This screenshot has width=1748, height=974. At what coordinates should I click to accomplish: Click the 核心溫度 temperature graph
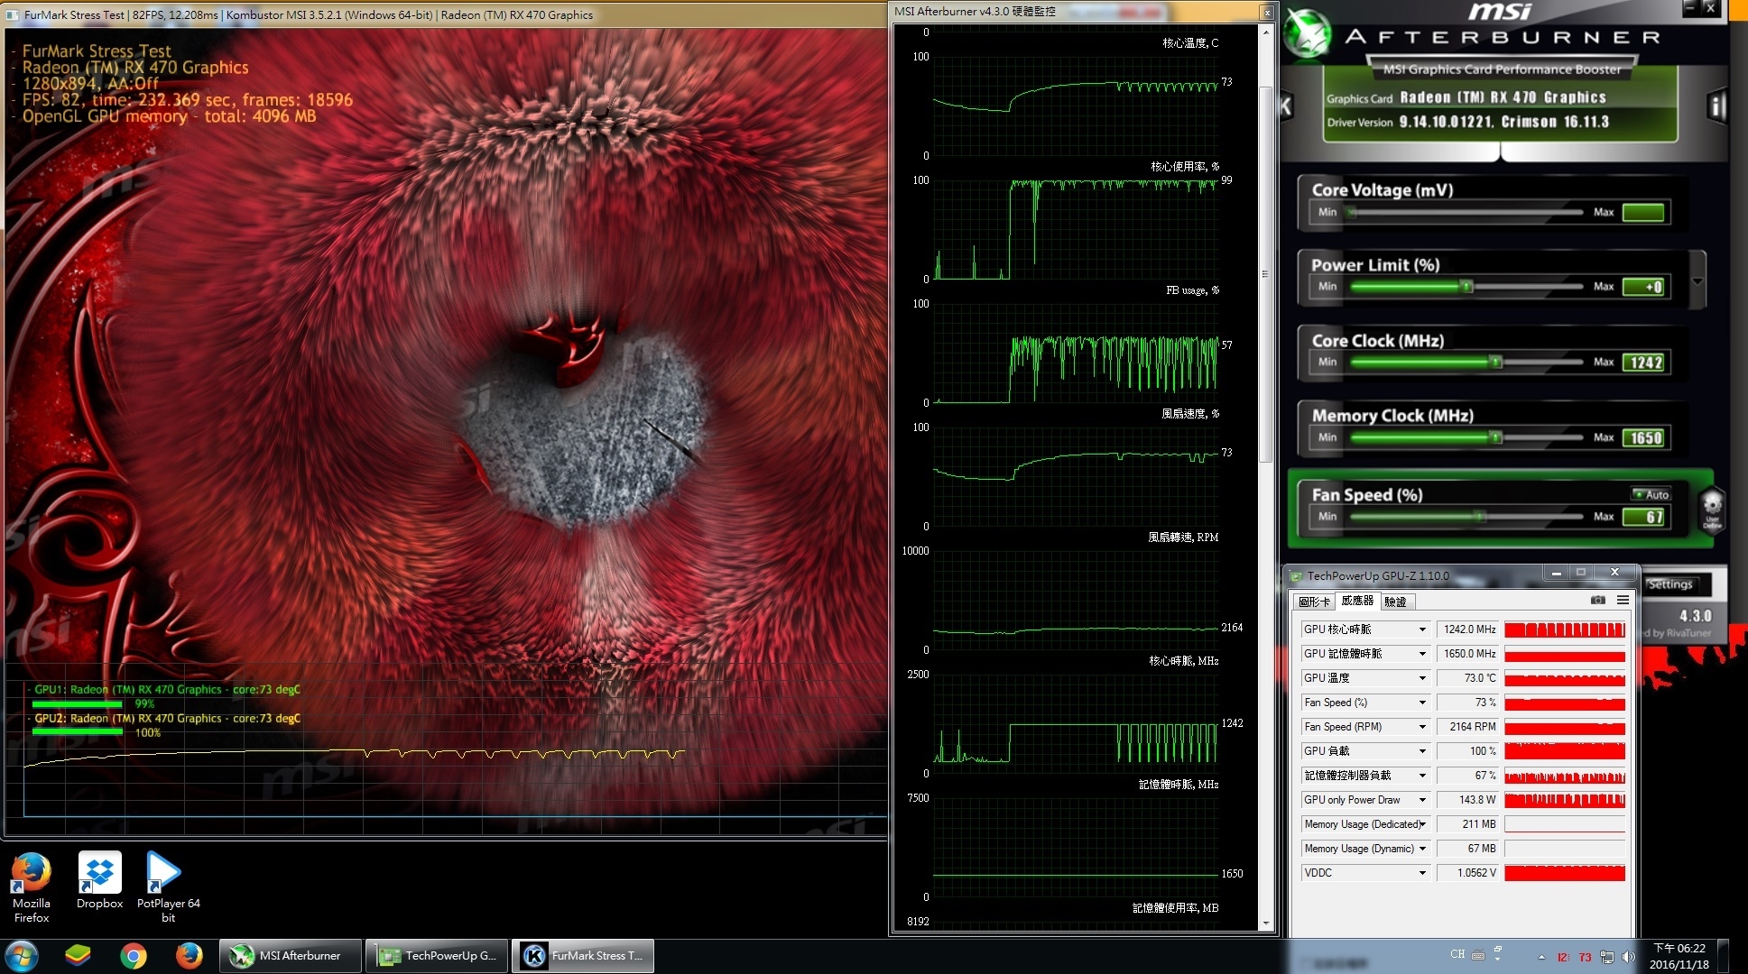pos(1075,106)
